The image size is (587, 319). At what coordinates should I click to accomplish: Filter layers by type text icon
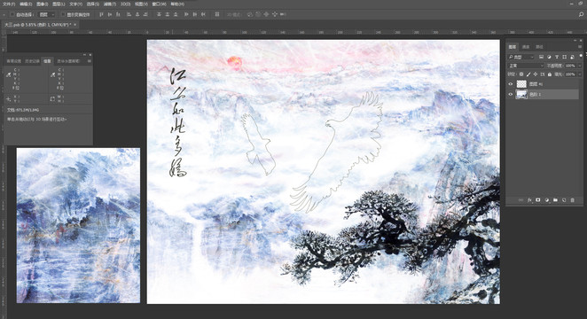tap(557, 57)
